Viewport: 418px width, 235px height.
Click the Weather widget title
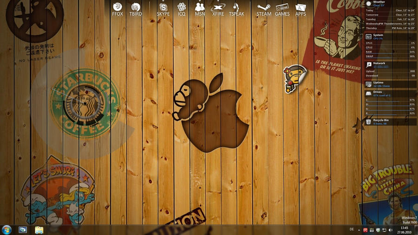pyautogui.click(x=379, y=2)
